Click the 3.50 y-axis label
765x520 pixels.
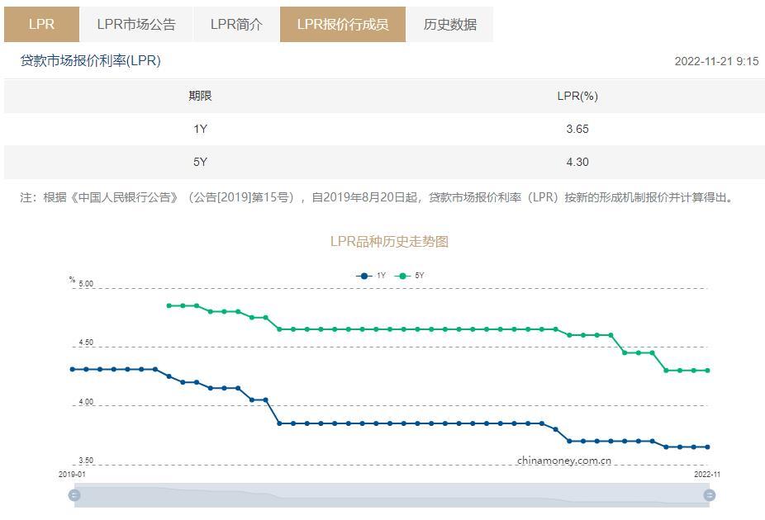click(x=86, y=461)
